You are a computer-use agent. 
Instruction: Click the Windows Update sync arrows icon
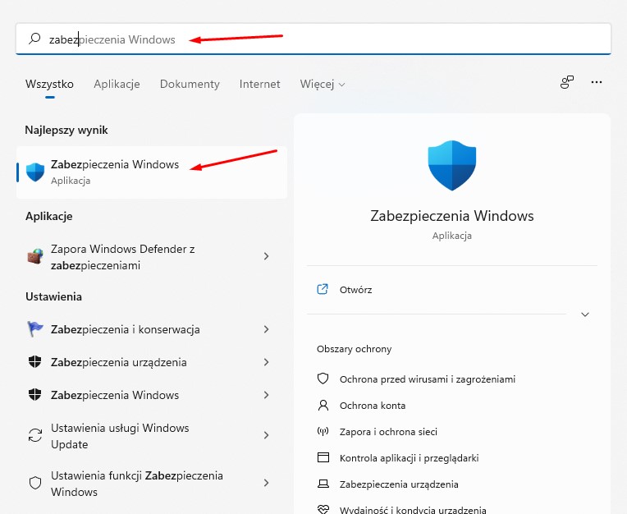[35, 435]
